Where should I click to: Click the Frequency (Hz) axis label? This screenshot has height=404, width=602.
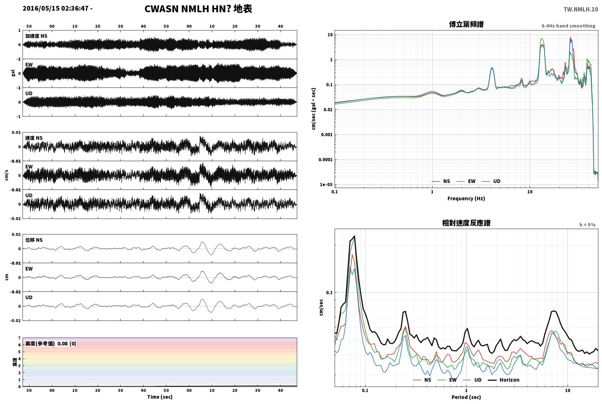coord(466,198)
